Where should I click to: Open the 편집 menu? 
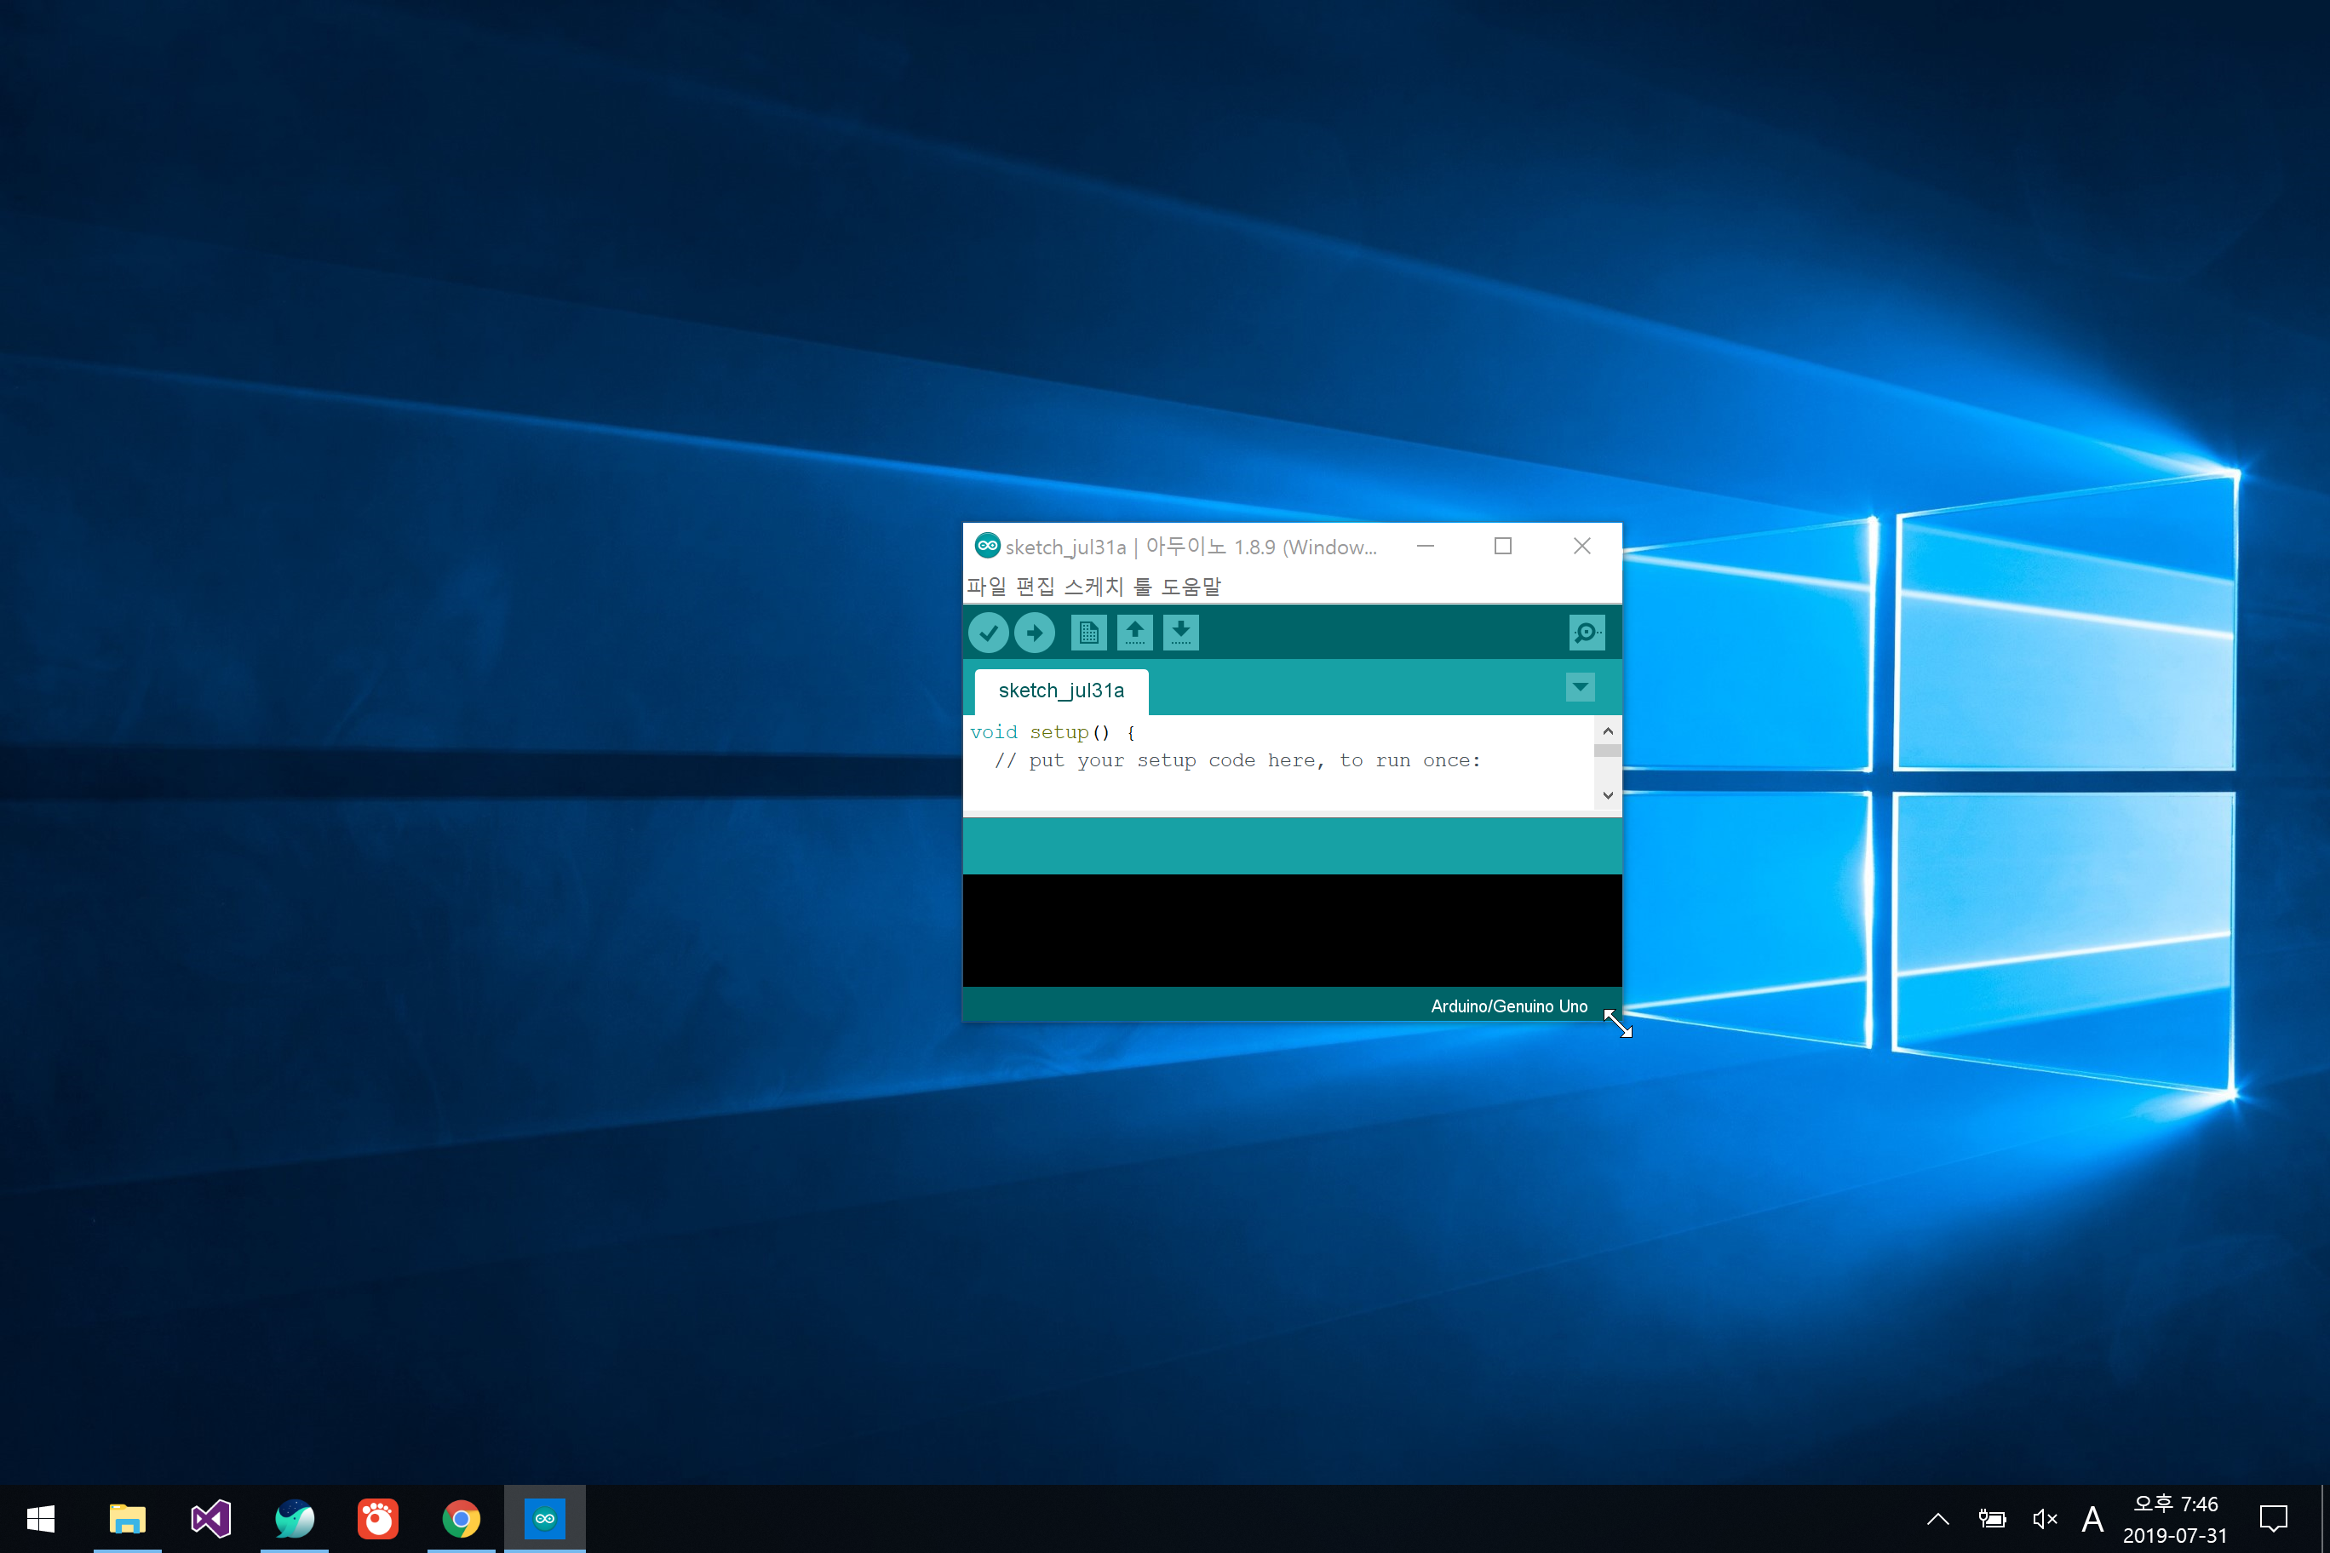pyautogui.click(x=1036, y=587)
